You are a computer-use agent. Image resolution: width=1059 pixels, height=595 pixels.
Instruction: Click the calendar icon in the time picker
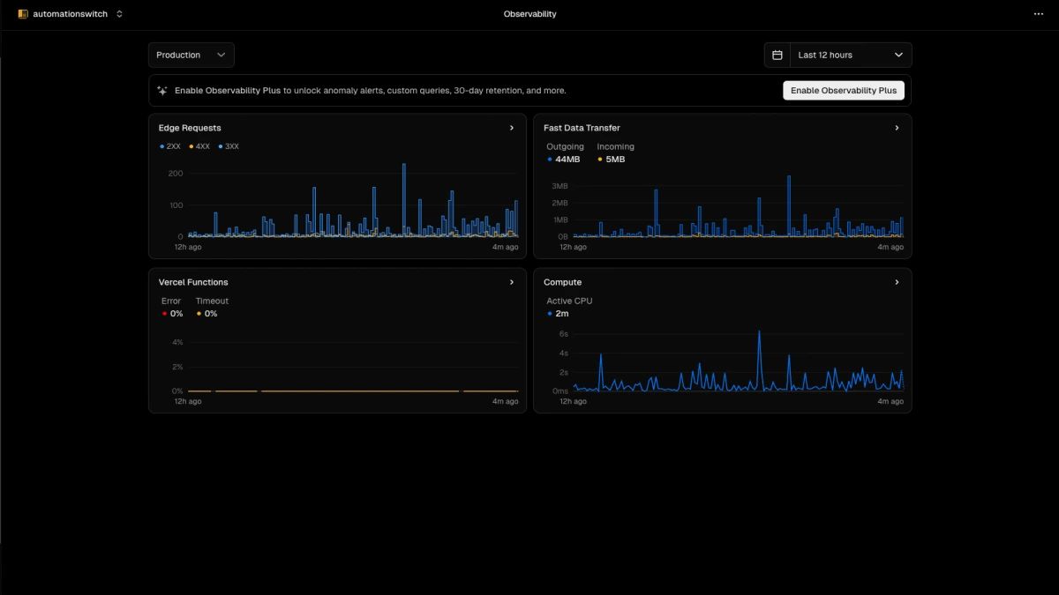coord(777,55)
